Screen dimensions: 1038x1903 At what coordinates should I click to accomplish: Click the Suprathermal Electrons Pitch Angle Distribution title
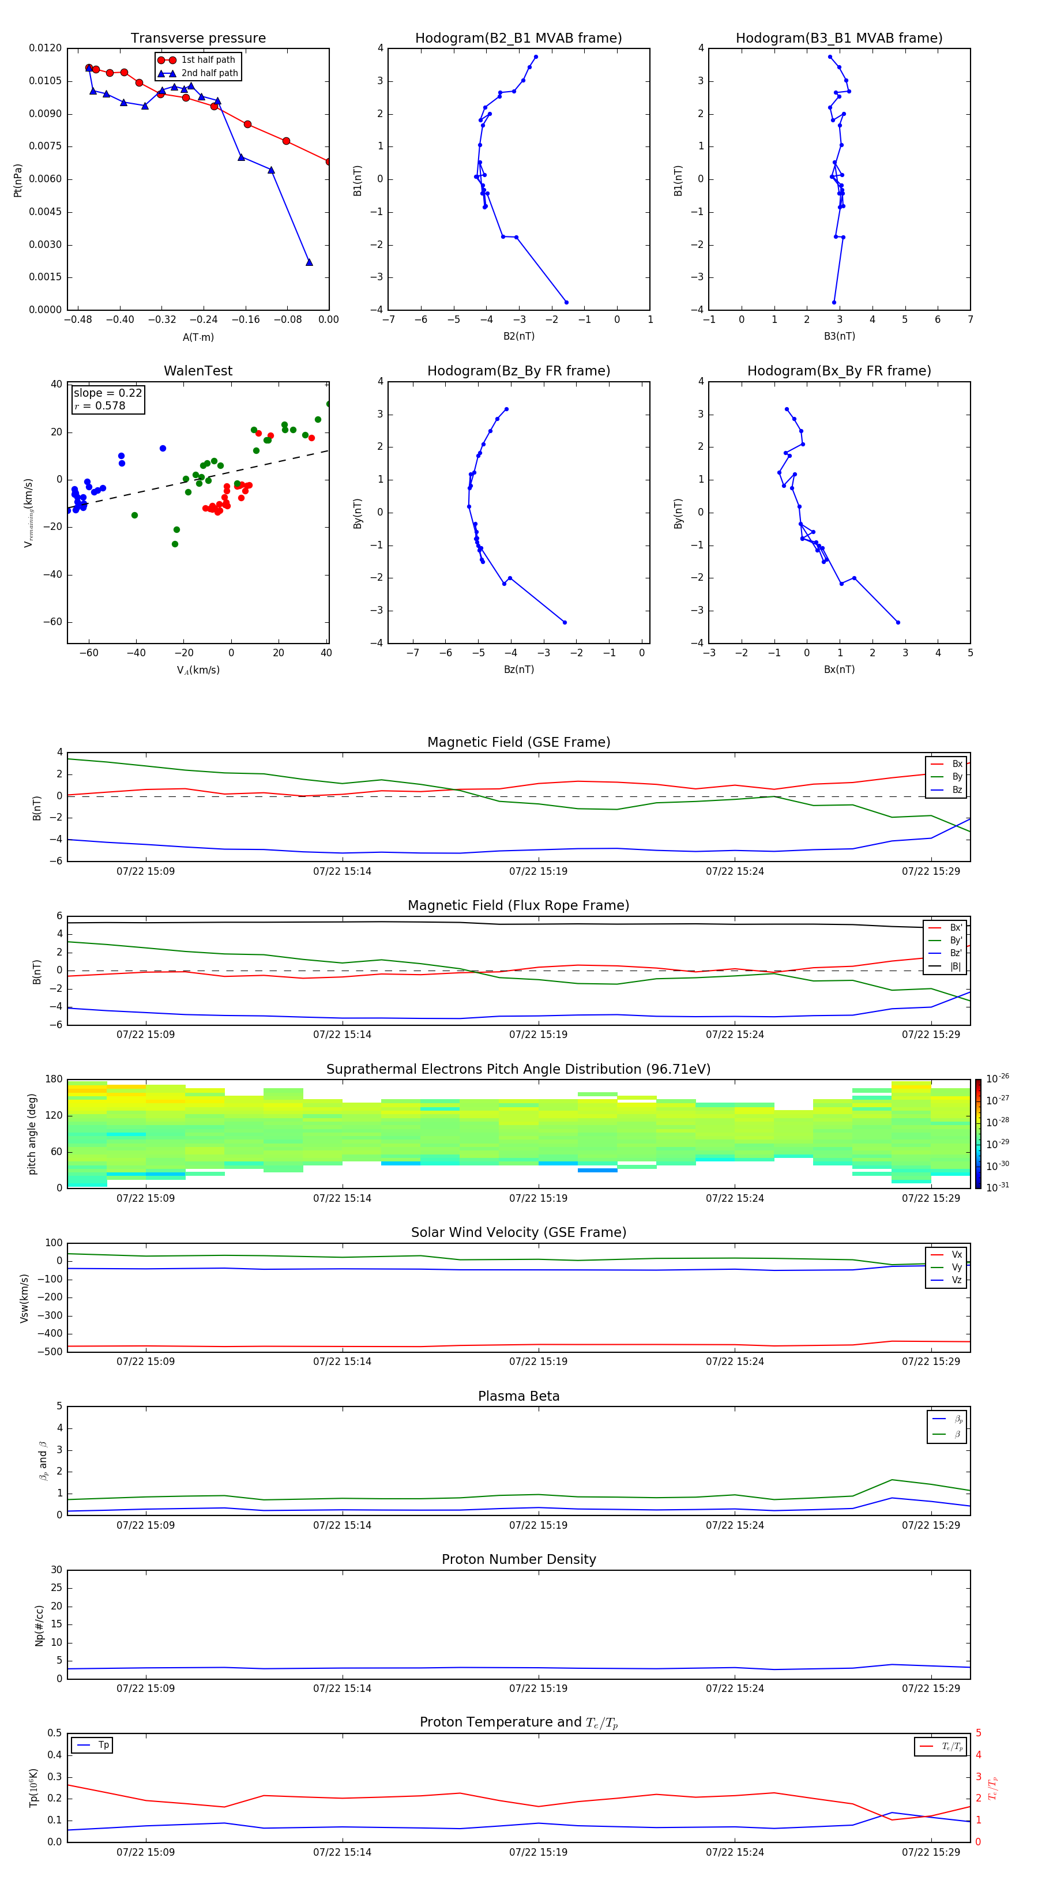[518, 1070]
